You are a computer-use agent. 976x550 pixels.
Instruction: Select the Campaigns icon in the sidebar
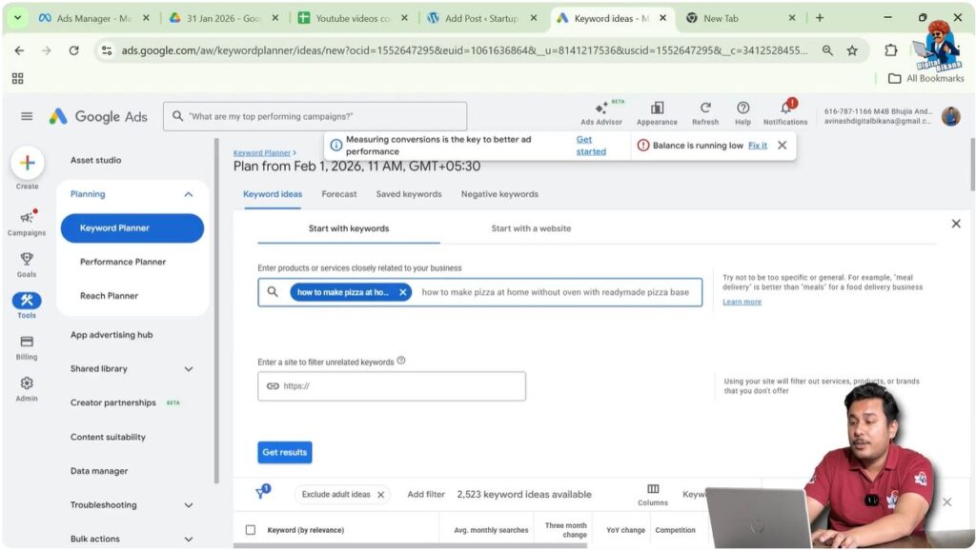point(27,218)
